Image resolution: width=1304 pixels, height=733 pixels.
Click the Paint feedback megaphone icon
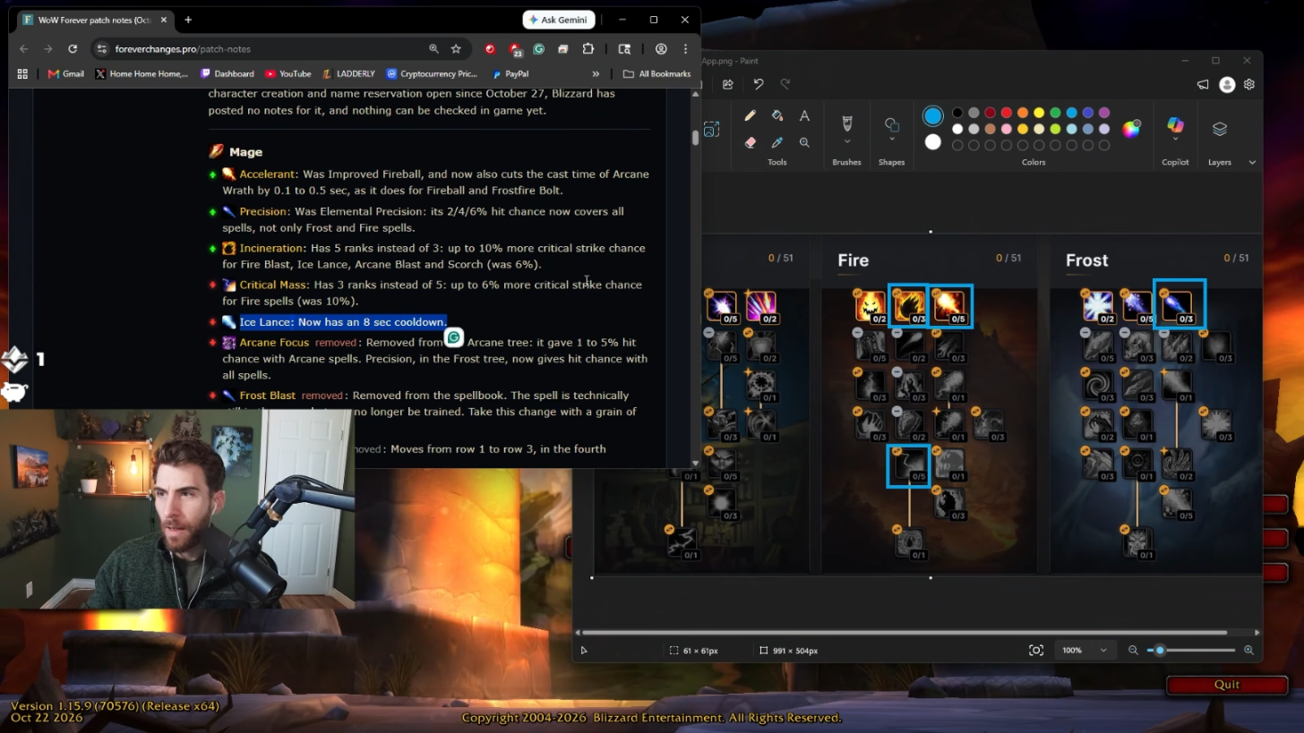pyautogui.click(x=1203, y=84)
